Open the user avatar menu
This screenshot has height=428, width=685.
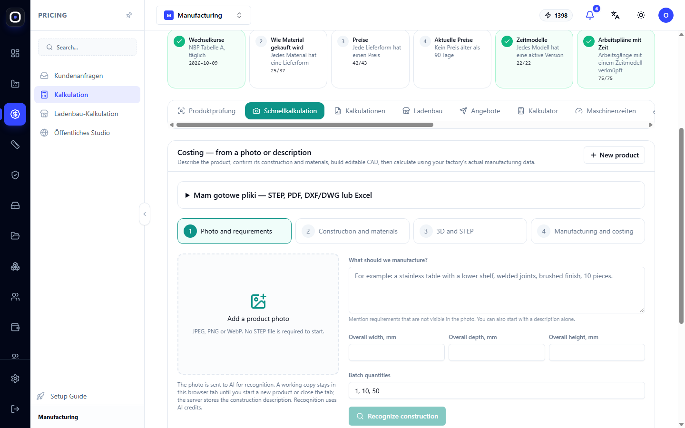tap(666, 15)
